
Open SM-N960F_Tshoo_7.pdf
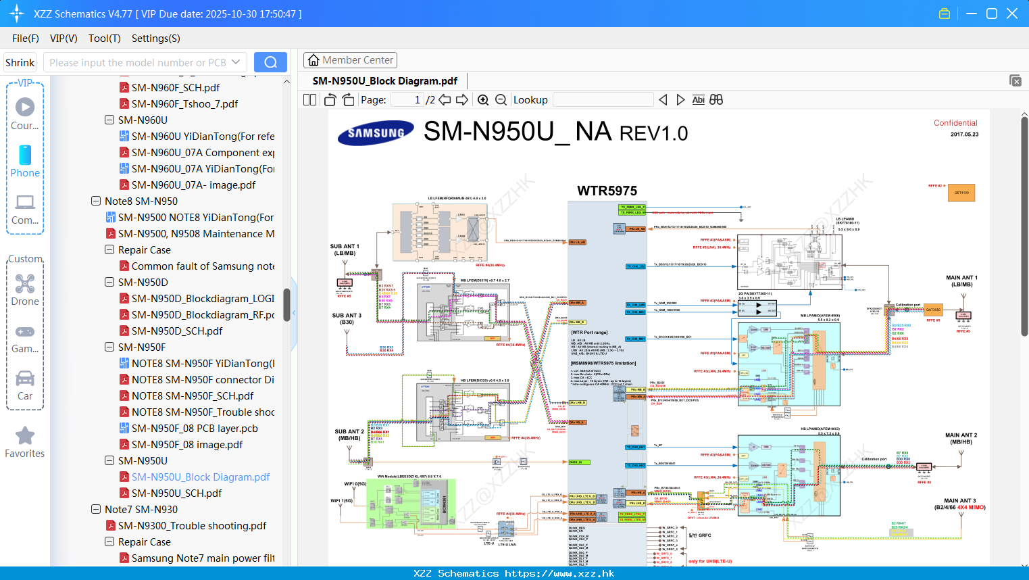click(184, 103)
